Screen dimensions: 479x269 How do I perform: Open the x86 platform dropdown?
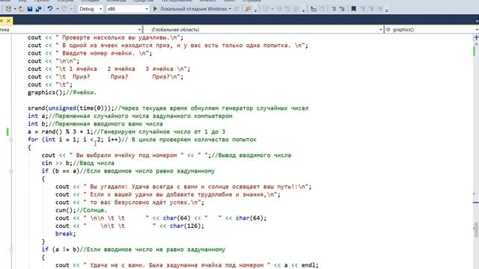127,9
